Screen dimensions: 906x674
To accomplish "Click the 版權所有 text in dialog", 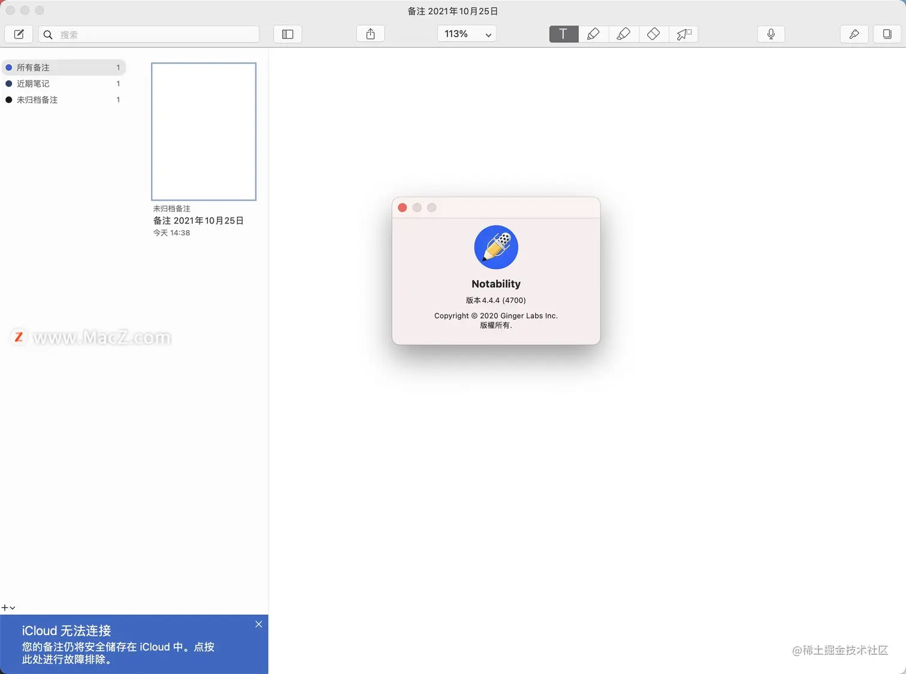I will (x=496, y=325).
